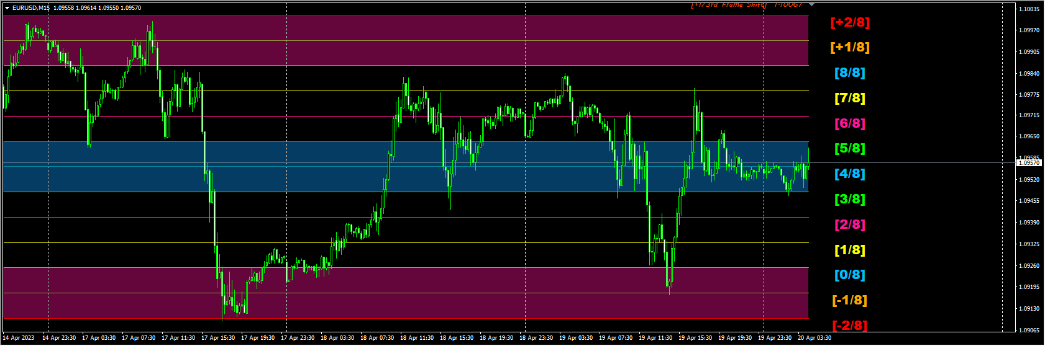Viewport: 1045px width, 346px height.
Task: Select the red [-2/8] level label
Action: [850, 326]
